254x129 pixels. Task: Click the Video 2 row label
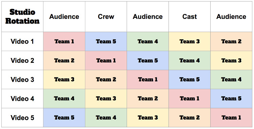click(x=22, y=60)
